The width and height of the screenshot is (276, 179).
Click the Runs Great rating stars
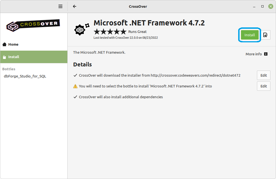coord(110,32)
